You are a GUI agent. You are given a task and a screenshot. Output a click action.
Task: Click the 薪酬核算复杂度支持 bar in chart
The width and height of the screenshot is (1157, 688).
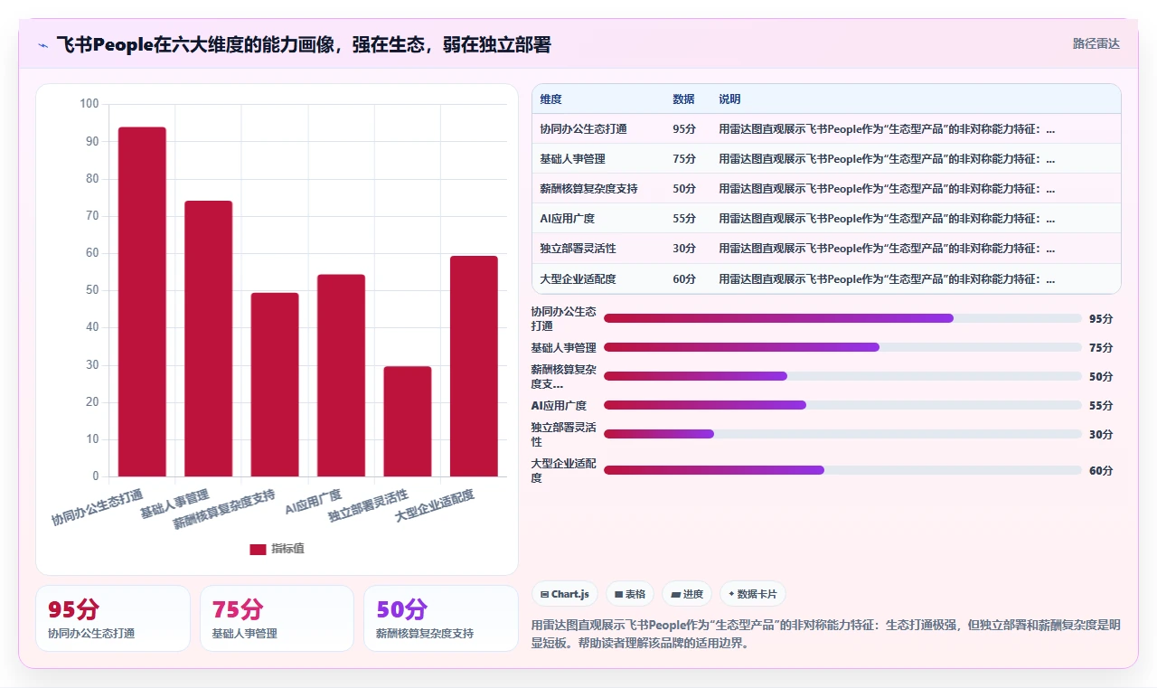(x=275, y=385)
